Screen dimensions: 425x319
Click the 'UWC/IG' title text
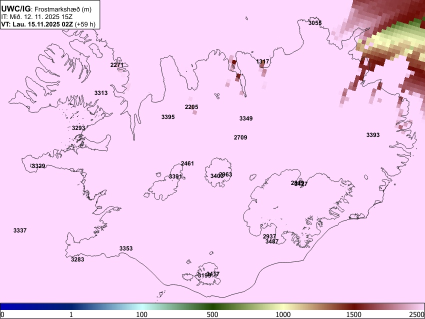(x=15, y=8)
